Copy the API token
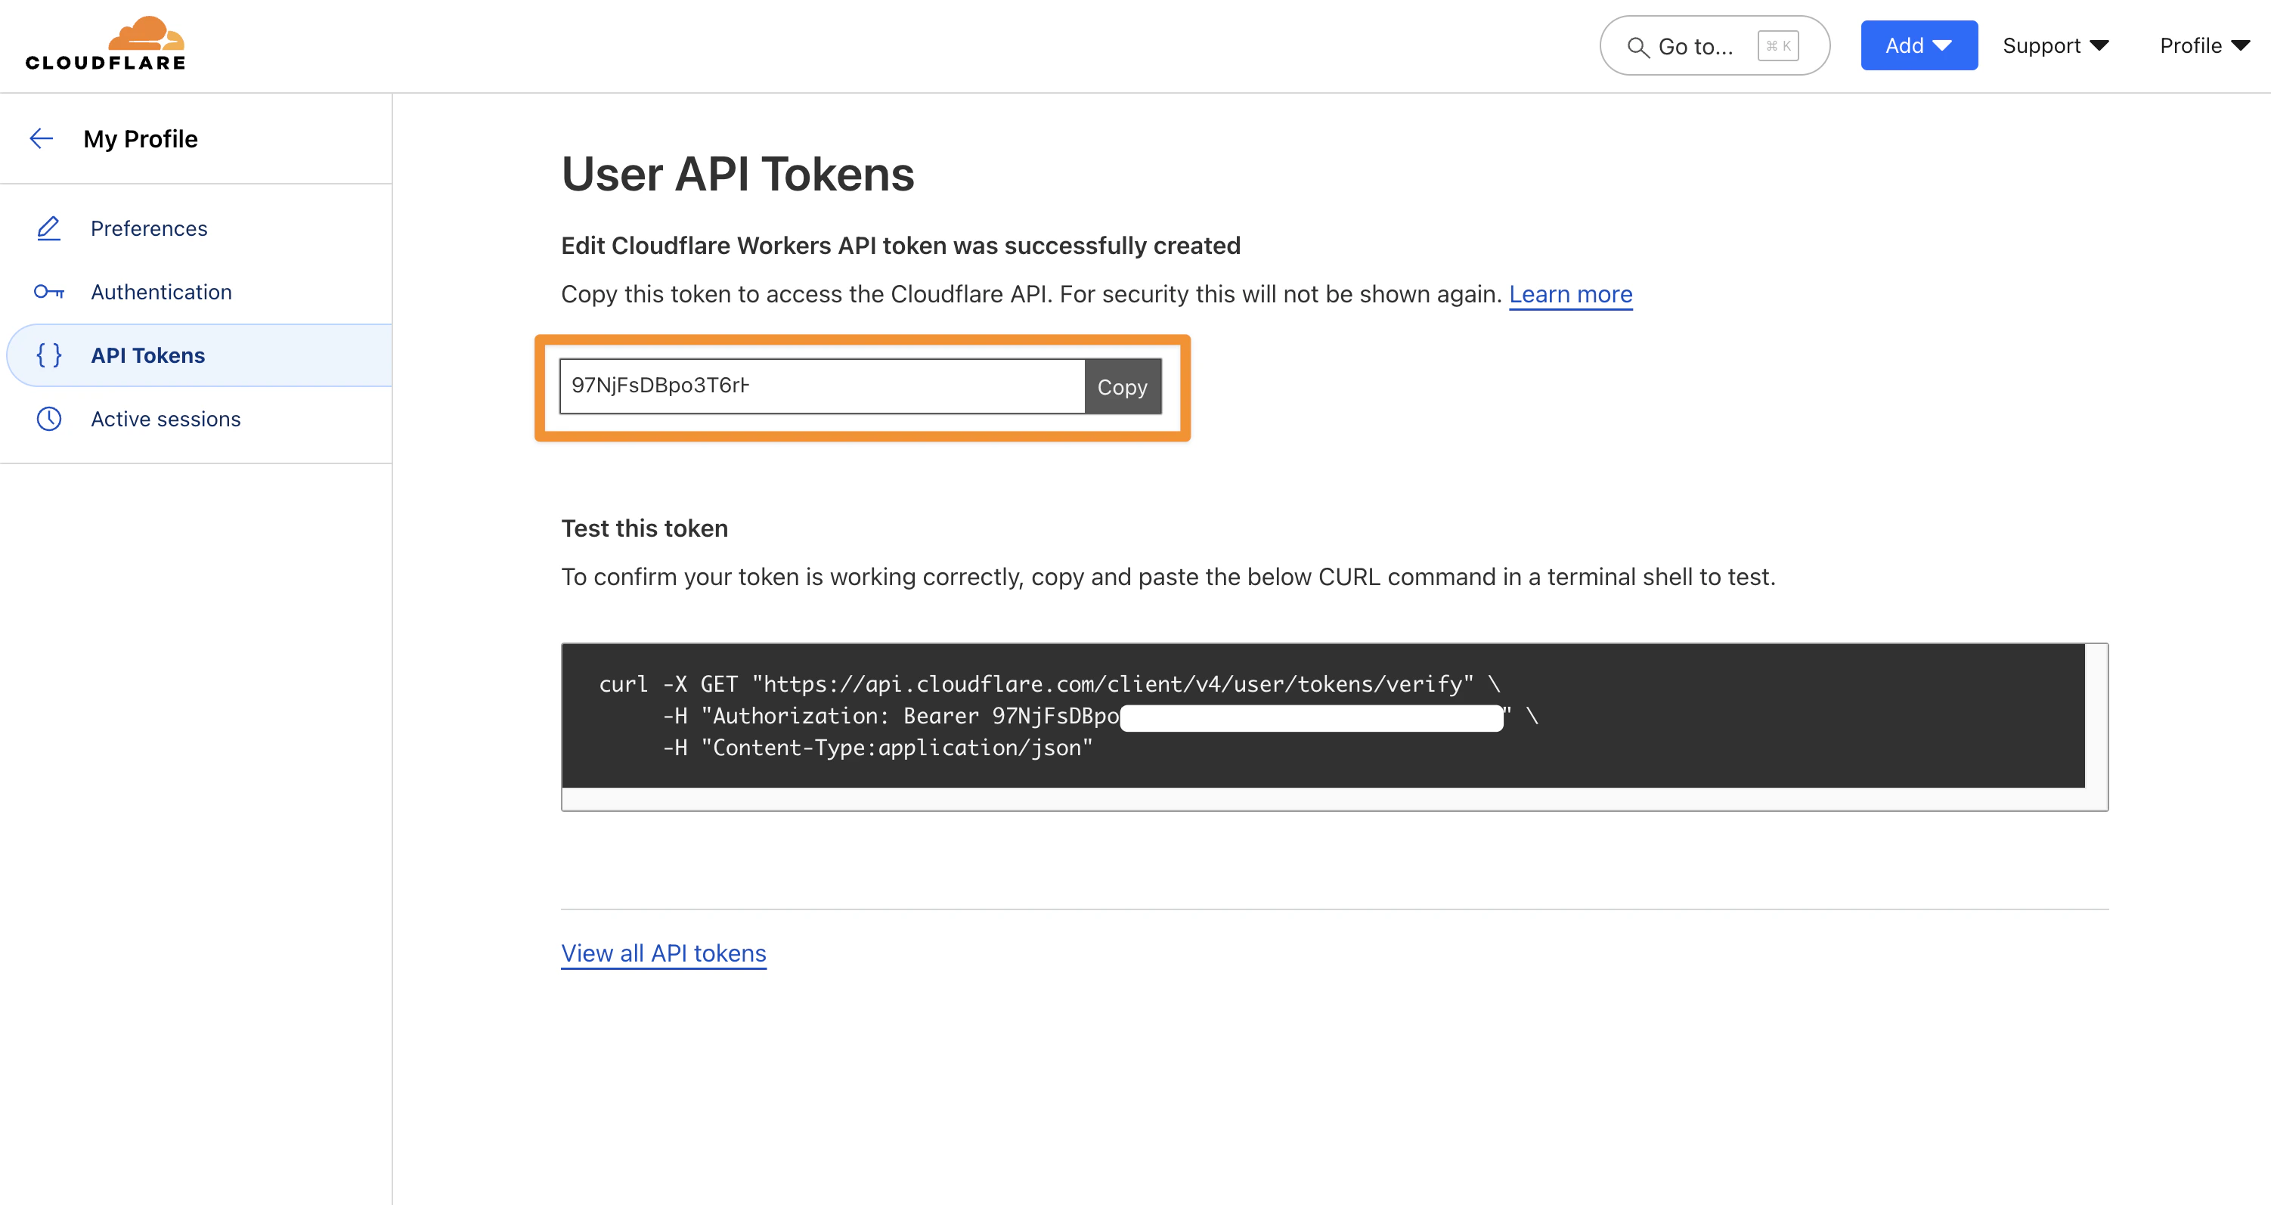 1121,387
